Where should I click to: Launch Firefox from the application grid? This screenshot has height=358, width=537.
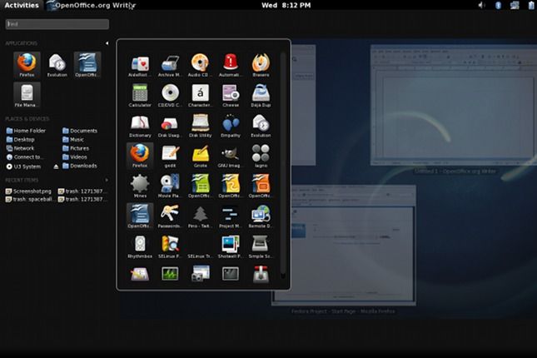pos(140,156)
